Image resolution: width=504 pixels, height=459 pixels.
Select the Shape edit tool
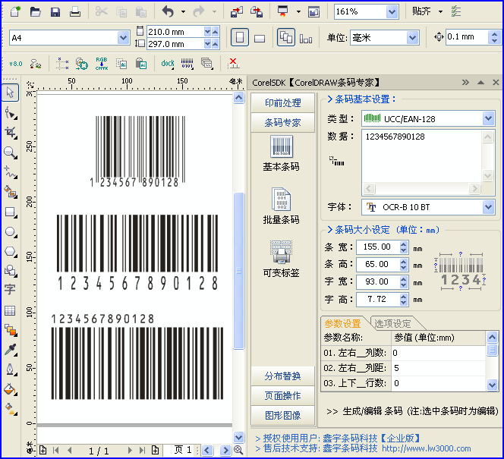[x=11, y=113]
